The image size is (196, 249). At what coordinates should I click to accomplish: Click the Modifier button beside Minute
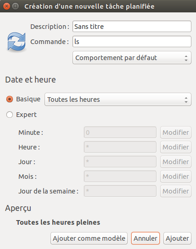click(x=176, y=133)
